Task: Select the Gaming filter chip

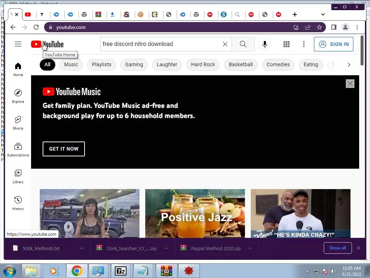Action: pyautogui.click(x=134, y=64)
